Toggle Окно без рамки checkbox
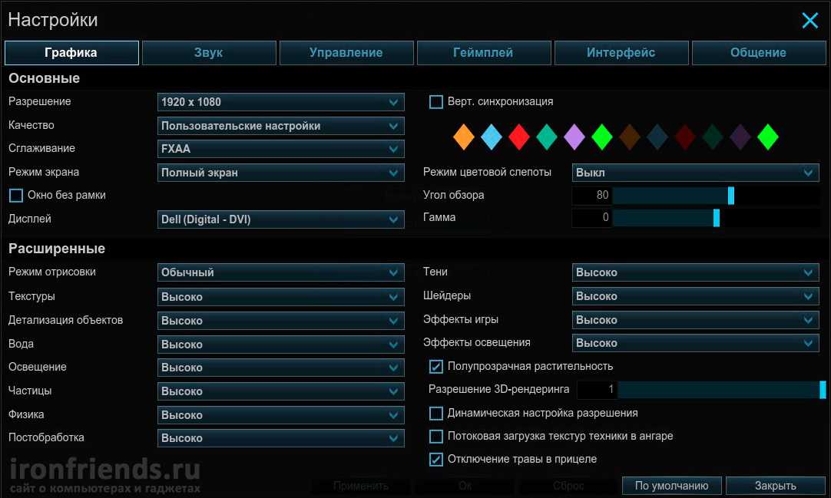The width and height of the screenshot is (831, 498). click(x=16, y=196)
